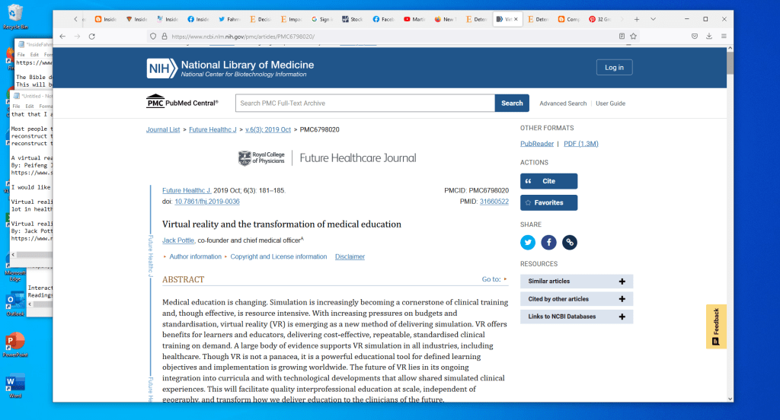The width and height of the screenshot is (780, 420).
Task: Share article on Twitter
Action: (528, 242)
